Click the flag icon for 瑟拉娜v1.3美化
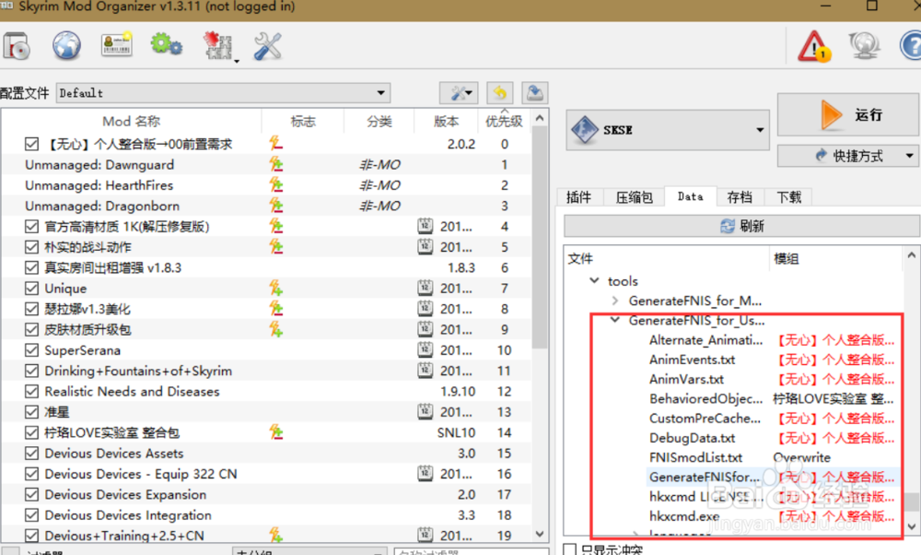Image resolution: width=921 pixels, height=555 pixels. pyautogui.click(x=276, y=309)
